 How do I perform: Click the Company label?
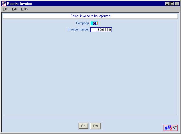click(82, 23)
